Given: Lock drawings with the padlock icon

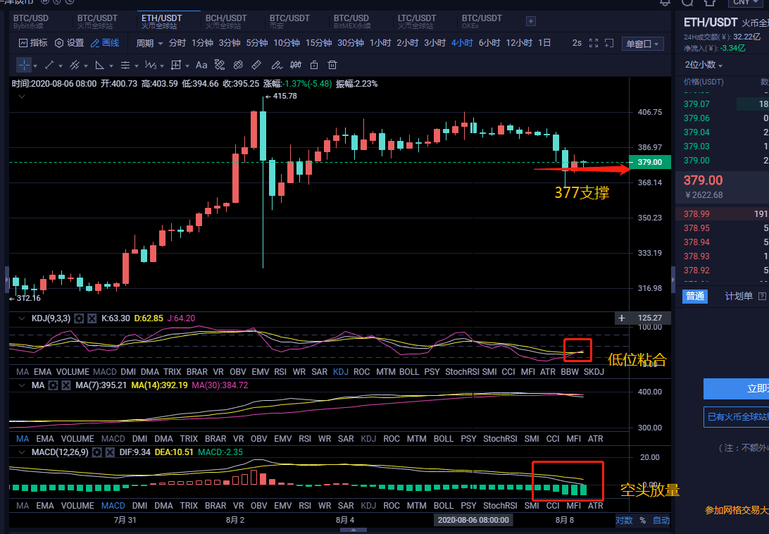Looking at the screenshot, I should tap(314, 65).
